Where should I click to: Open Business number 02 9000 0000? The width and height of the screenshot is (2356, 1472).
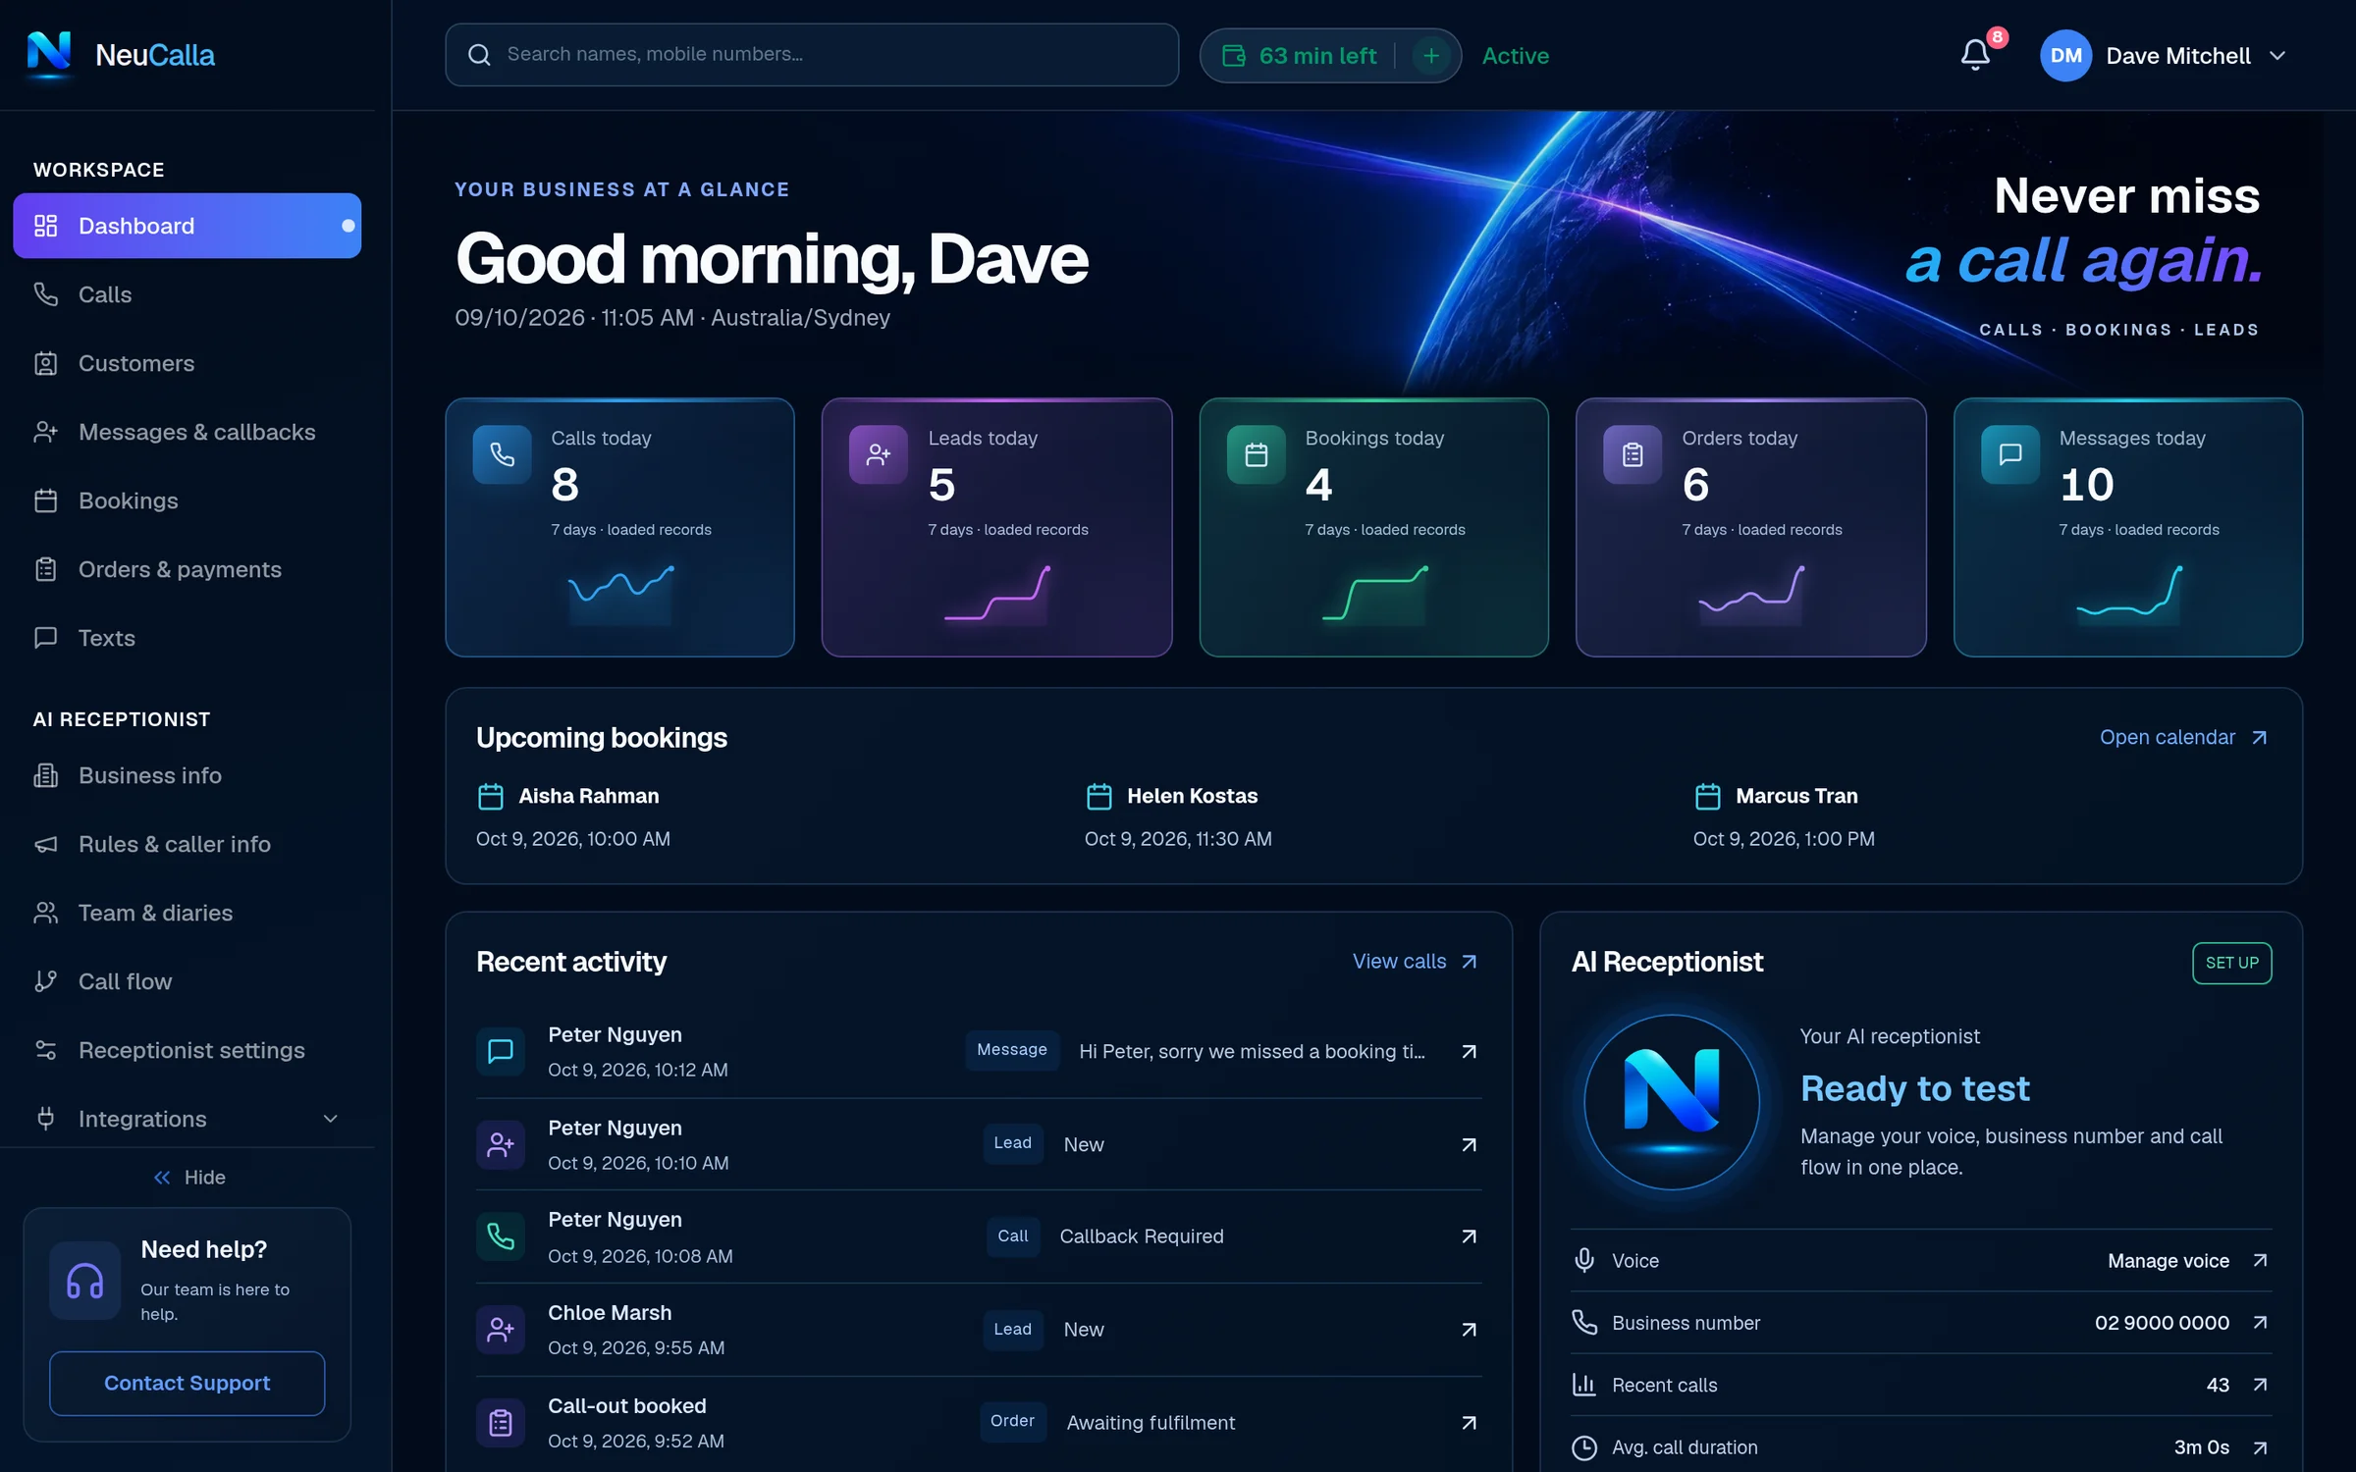tap(1920, 1323)
